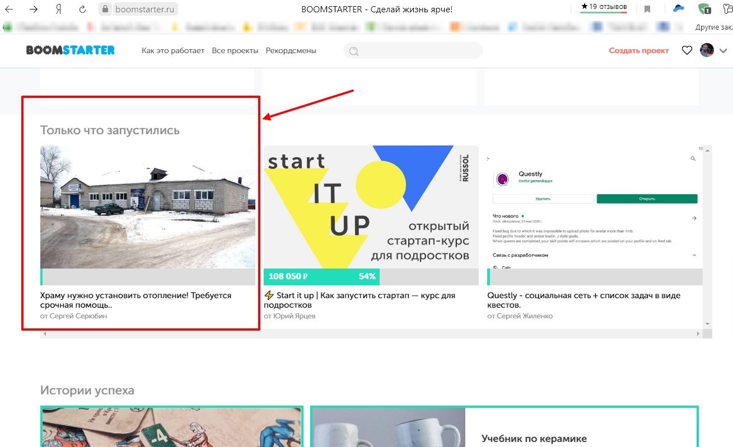Open the "Рекордсмены" page
The image size is (733, 447).
click(x=291, y=50)
